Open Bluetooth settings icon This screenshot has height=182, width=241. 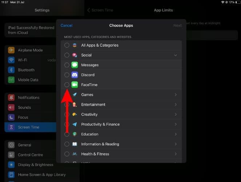click(11, 70)
